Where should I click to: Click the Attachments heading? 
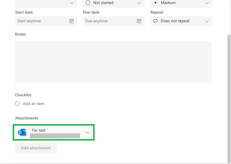[27, 118]
